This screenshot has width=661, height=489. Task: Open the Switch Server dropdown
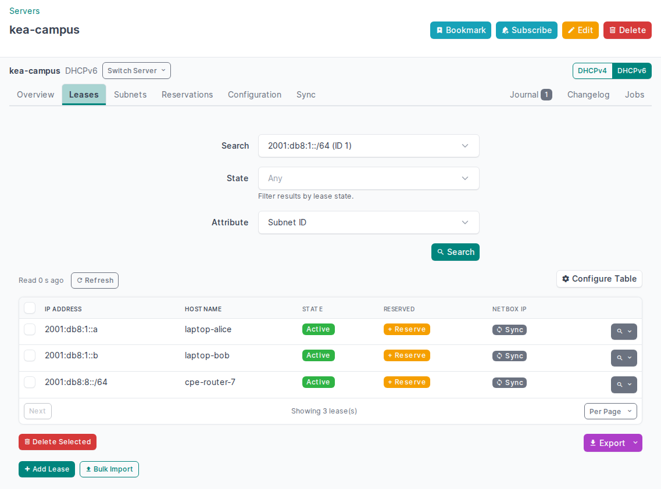tap(137, 71)
